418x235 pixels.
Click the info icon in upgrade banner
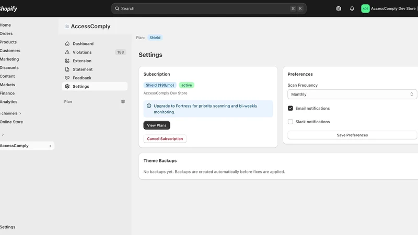coord(149,106)
